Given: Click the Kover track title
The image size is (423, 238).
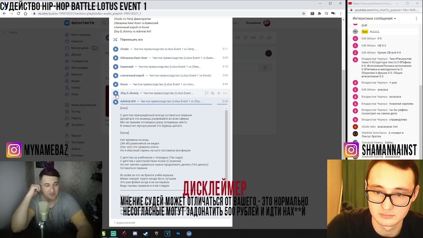Looking at the screenshot, I should click(x=164, y=84).
